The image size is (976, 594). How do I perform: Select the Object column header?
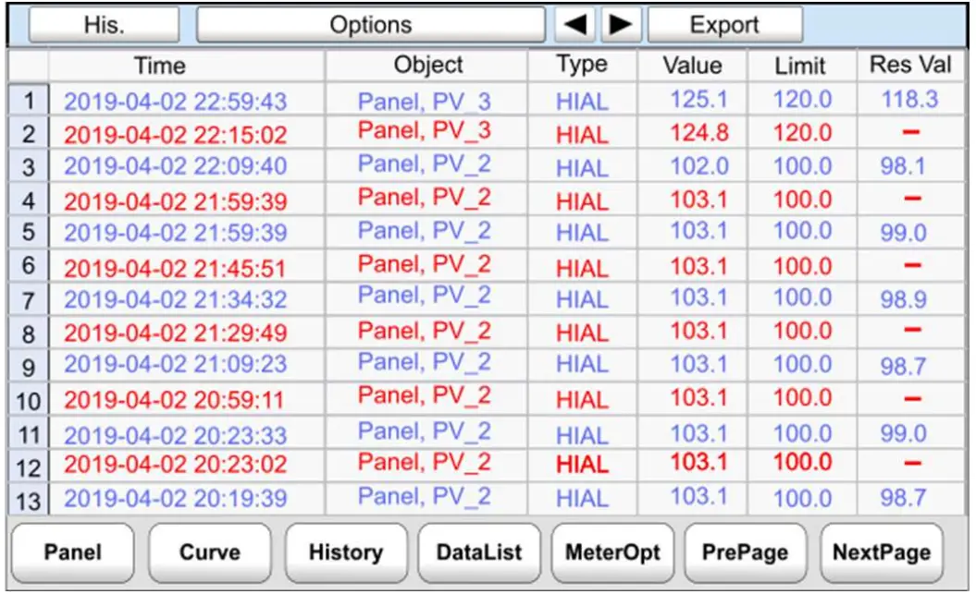pyautogui.click(x=427, y=66)
